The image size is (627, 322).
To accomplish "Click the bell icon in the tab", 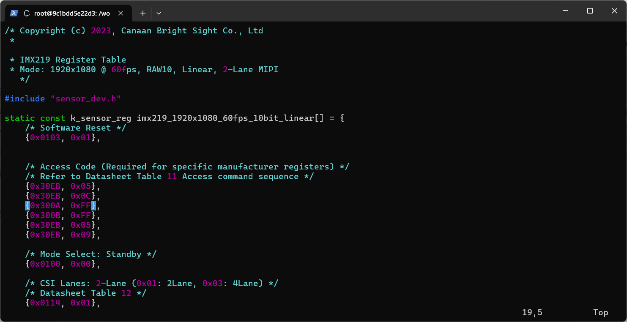I will click(x=27, y=13).
